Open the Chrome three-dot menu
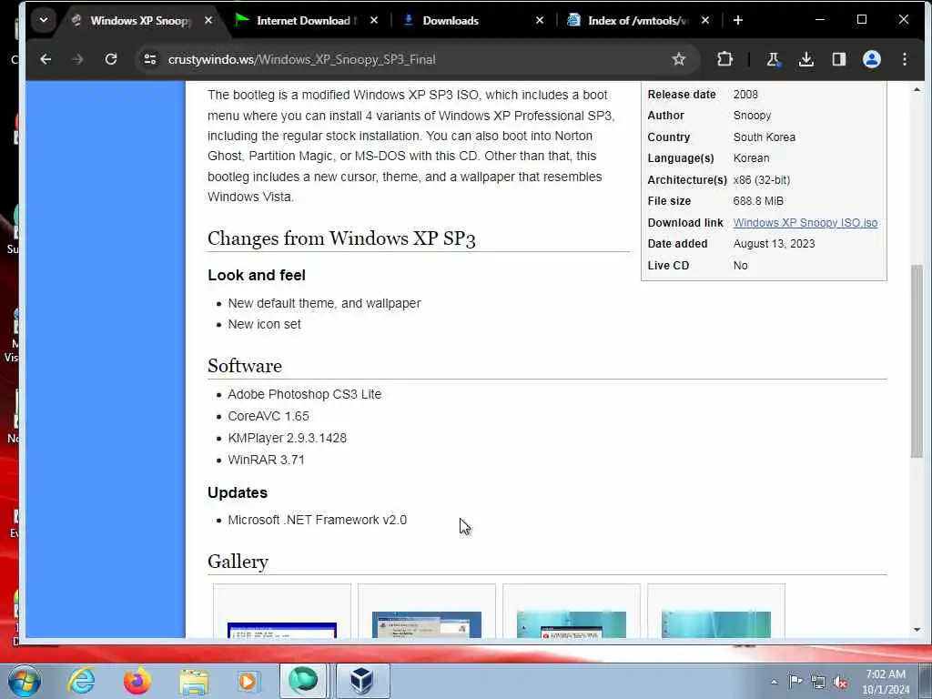 904,59
